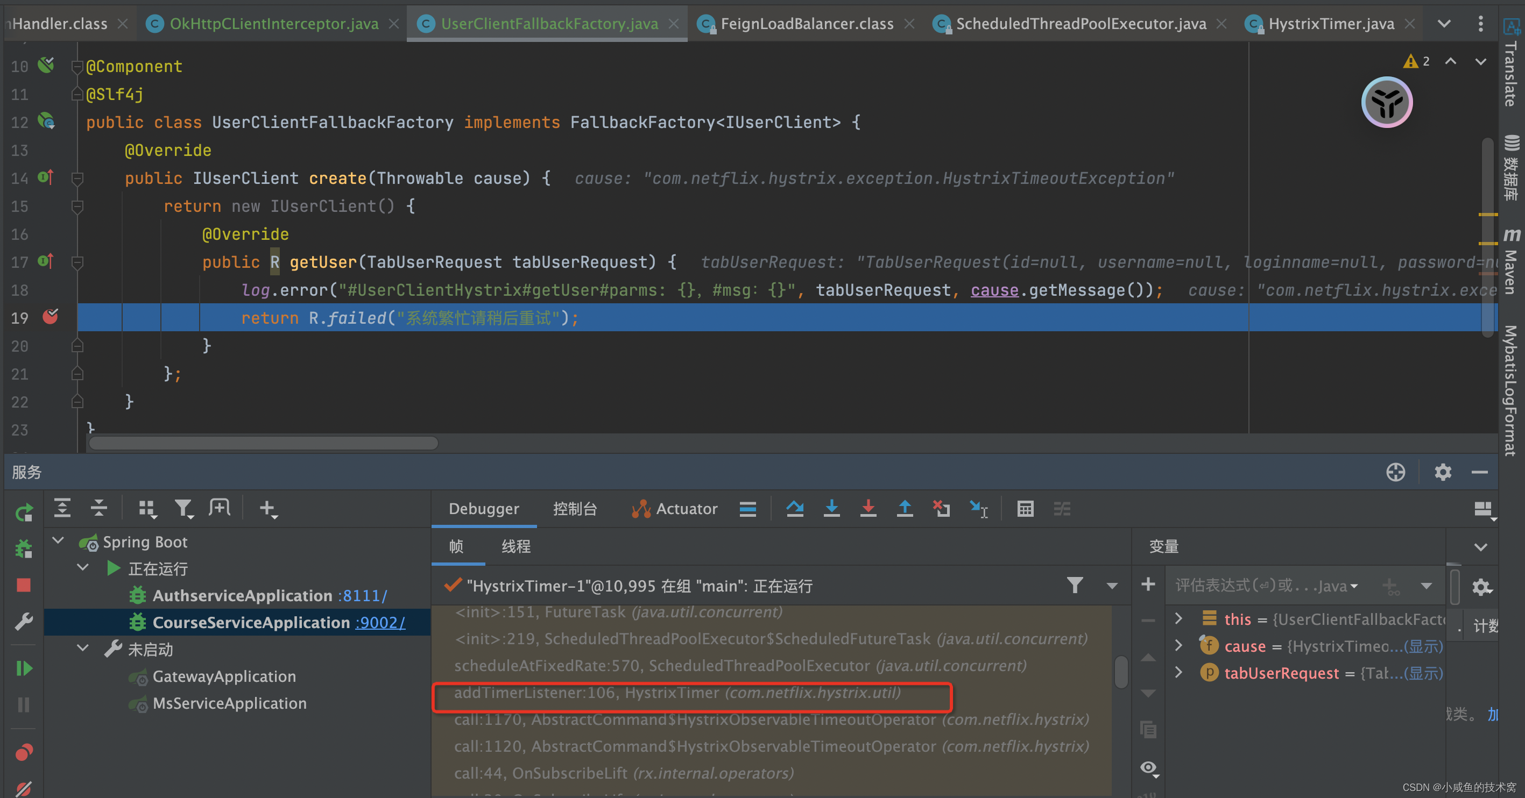This screenshot has width=1525, height=798.
Task: Click the Run to Cursor icon
Action: pyautogui.click(x=978, y=509)
